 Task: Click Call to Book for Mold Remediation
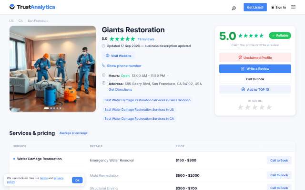coord(279,175)
